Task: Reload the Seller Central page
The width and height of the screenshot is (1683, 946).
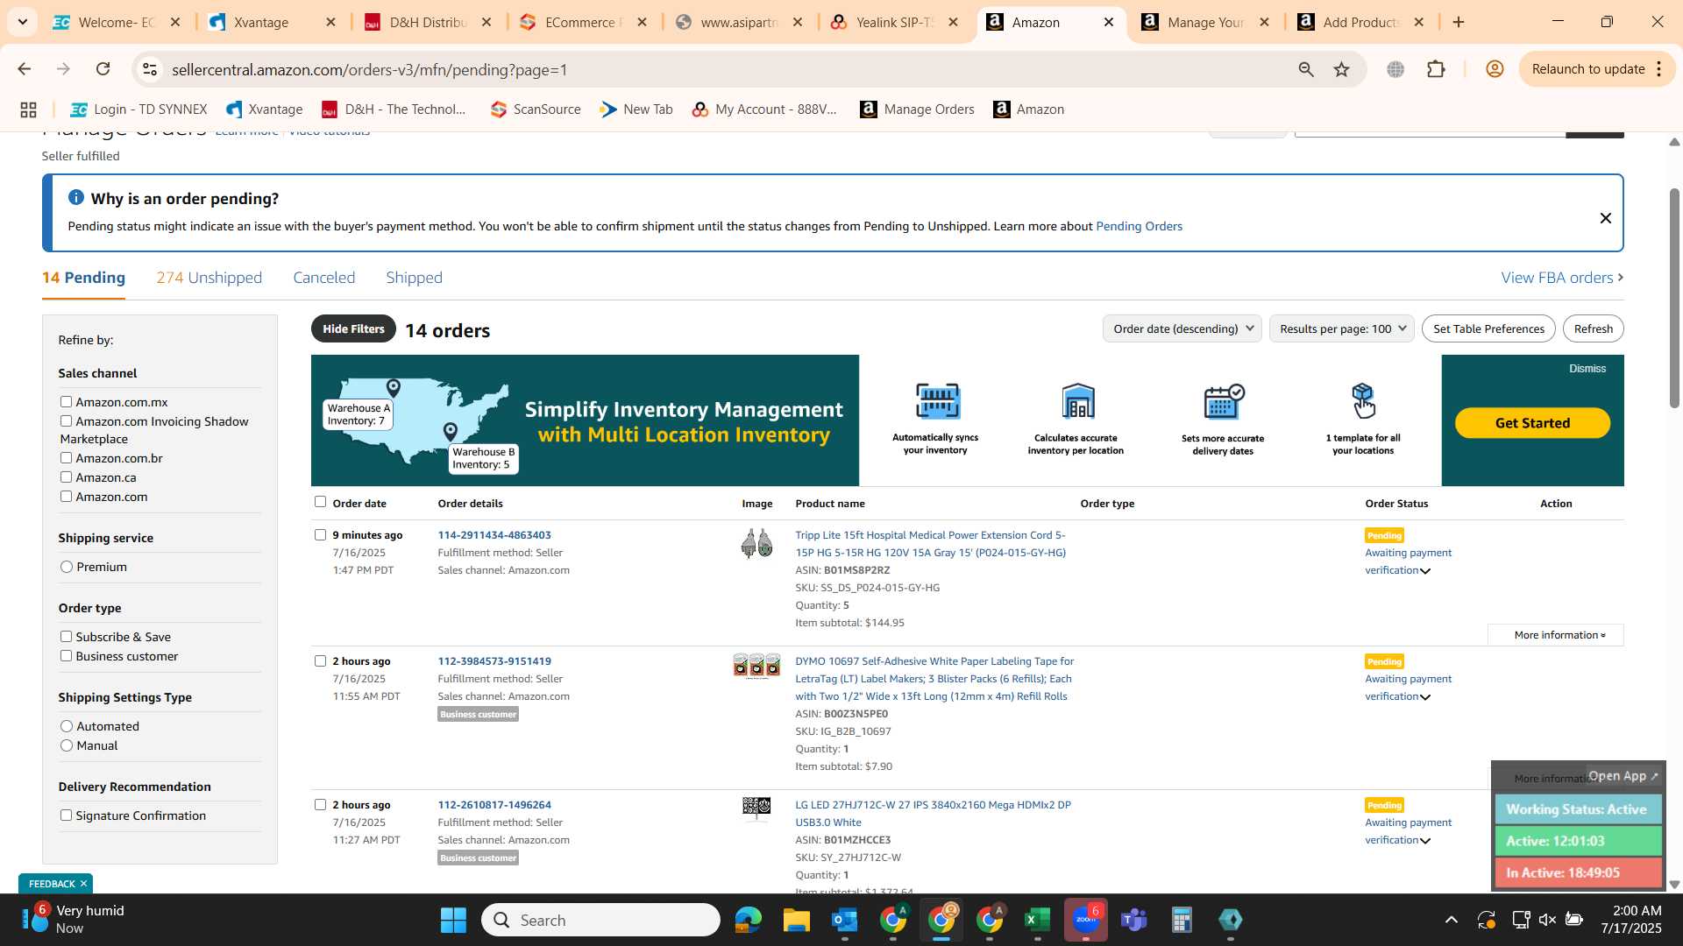Action: point(103,69)
